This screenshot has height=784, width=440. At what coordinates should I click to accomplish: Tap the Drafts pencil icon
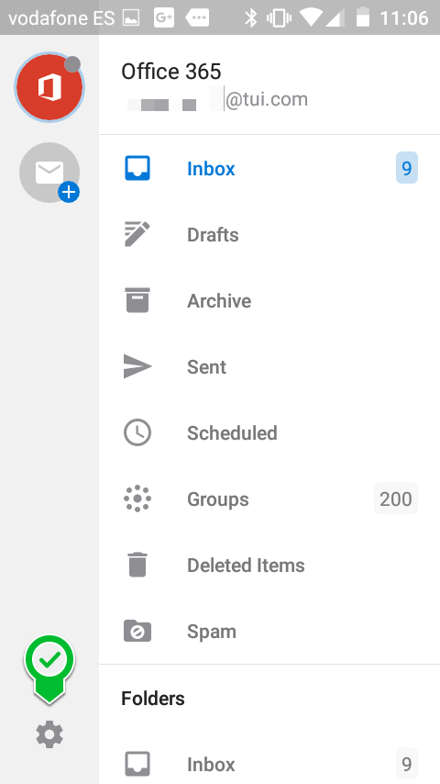tap(137, 234)
